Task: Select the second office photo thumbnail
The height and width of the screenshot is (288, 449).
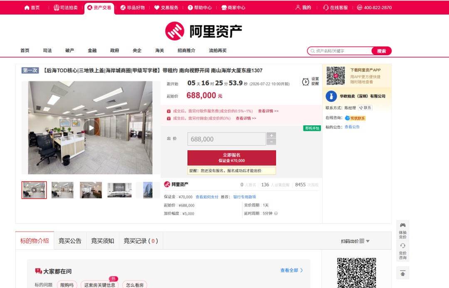Action: [x=62, y=190]
